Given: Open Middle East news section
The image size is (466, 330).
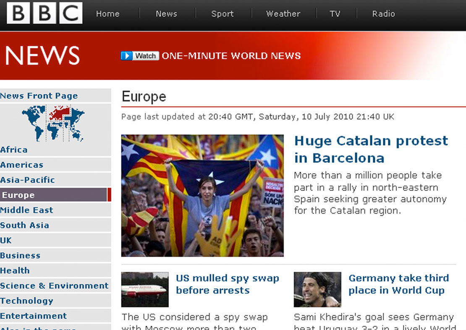Looking at the screenshot, I should [26, 210].
